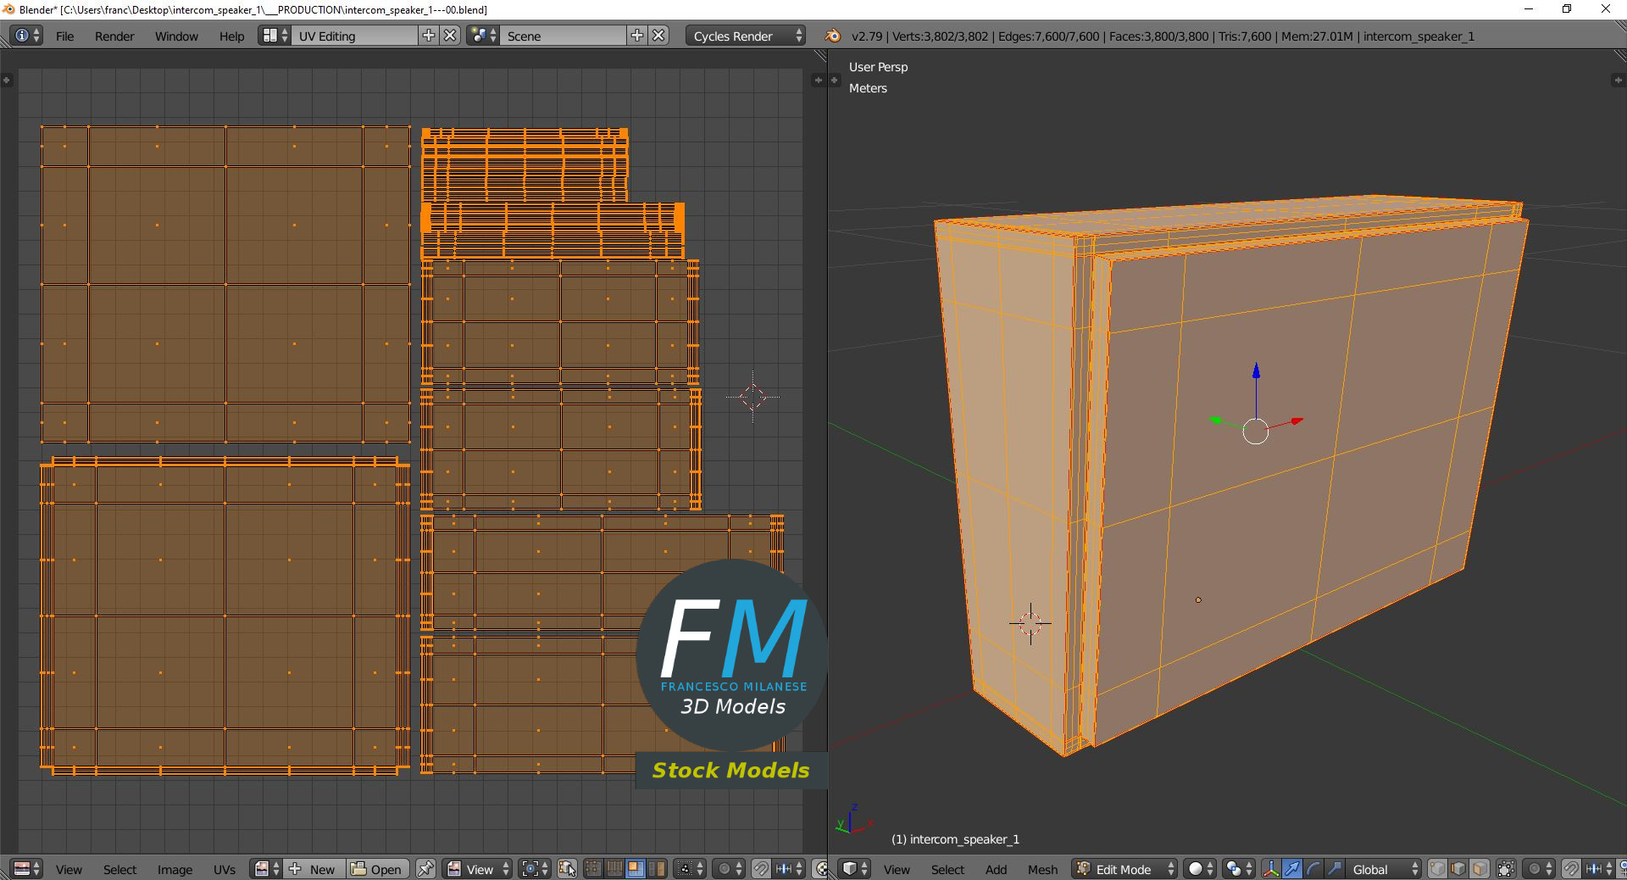The height and width of the screenshot is (880, 1627).
Task: Delete the current Scene with the X icon
Action: pyautogui.click(x=658, y=36)
